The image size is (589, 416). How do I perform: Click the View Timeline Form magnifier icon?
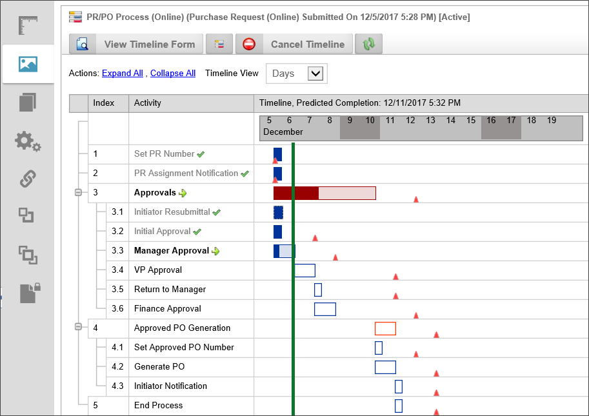[x=83, y=44]
